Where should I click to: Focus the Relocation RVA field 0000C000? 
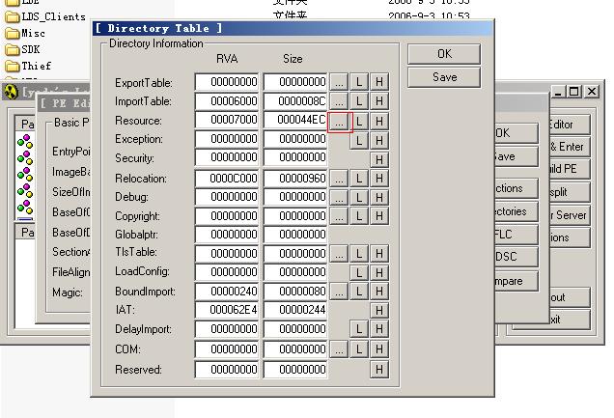(x=227, y=178)
